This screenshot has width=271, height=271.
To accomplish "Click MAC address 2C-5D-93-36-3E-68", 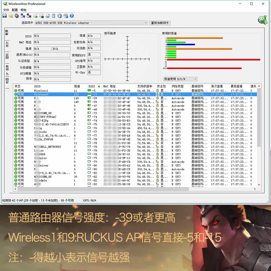I will (x=117, y=90).
